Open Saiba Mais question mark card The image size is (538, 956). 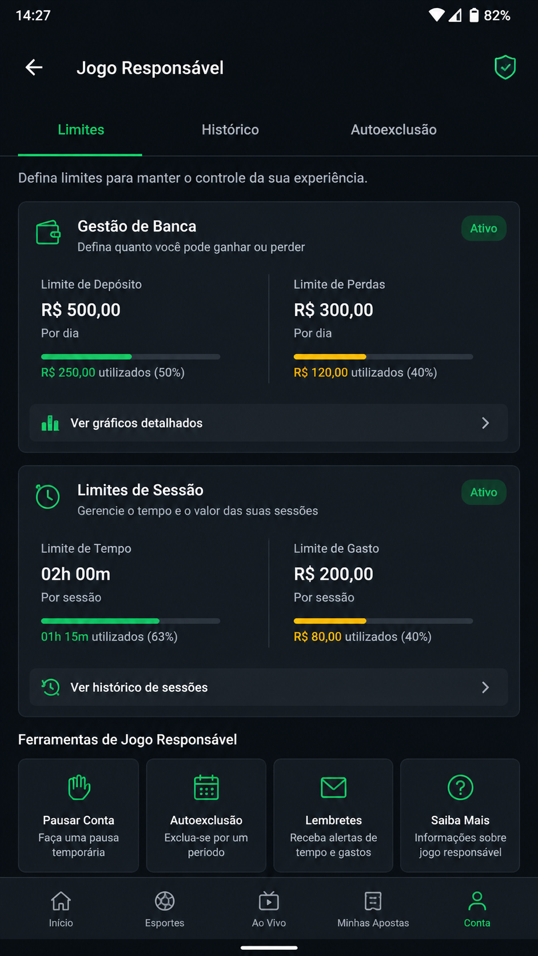460,815
